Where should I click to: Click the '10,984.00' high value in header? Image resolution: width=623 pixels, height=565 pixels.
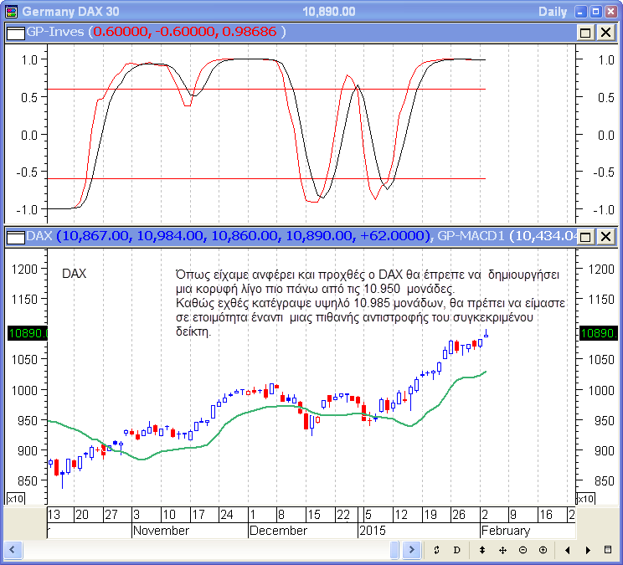click(x=170, y=236)
